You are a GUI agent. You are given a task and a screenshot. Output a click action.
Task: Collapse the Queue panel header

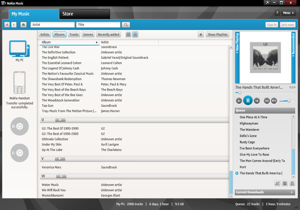pyautogui.click(x=265, y=111)
